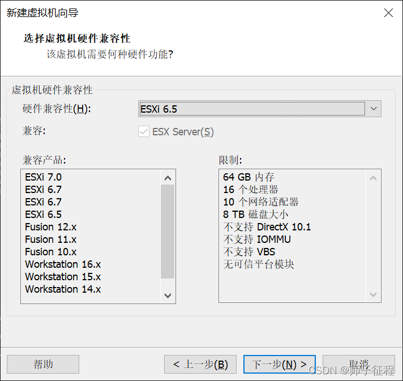Cancel the wizard with 取消 button
Screen dimensions: 403x381
click(358, 364)
